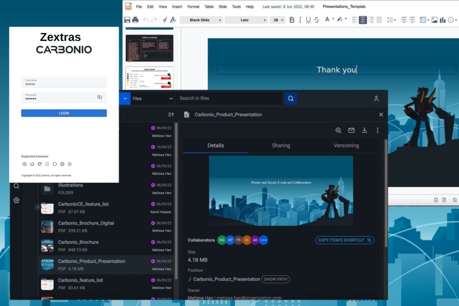Open the Tools menu
This screenshot has width=459, height=306.
236,7
